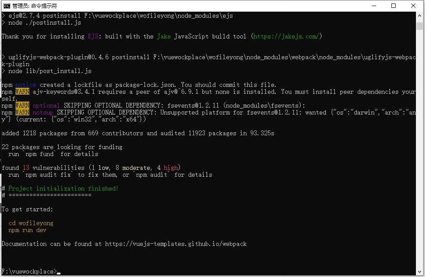Click the vuejs-templates.github.io/webpack URL
Screen dimensions: 425x277
(176, 244)
